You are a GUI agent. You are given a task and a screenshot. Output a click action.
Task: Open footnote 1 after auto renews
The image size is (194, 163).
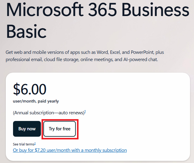click(85, 112)
